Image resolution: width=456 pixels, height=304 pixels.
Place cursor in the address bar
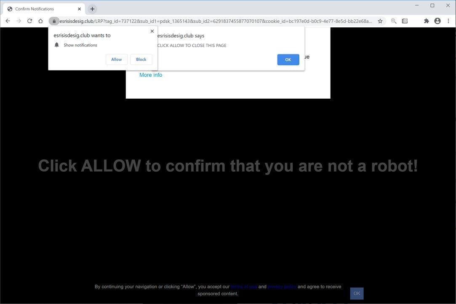[211, 21]
